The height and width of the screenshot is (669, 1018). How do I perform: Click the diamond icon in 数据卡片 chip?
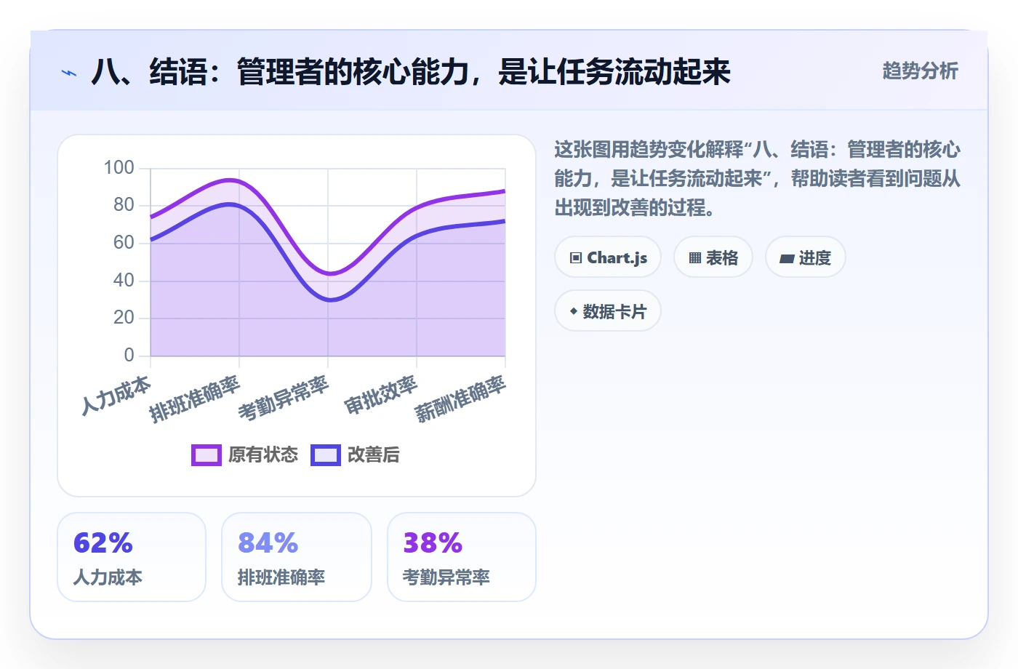tap(574, 311)
